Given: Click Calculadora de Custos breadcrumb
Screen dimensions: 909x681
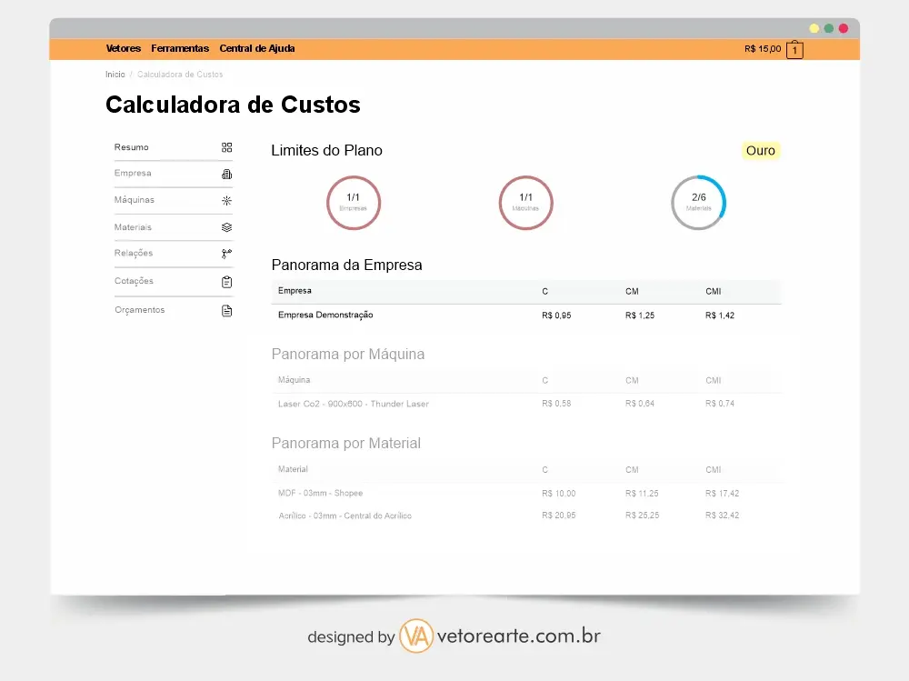Looking at the screenshot, I should click(x=180, y=75).
